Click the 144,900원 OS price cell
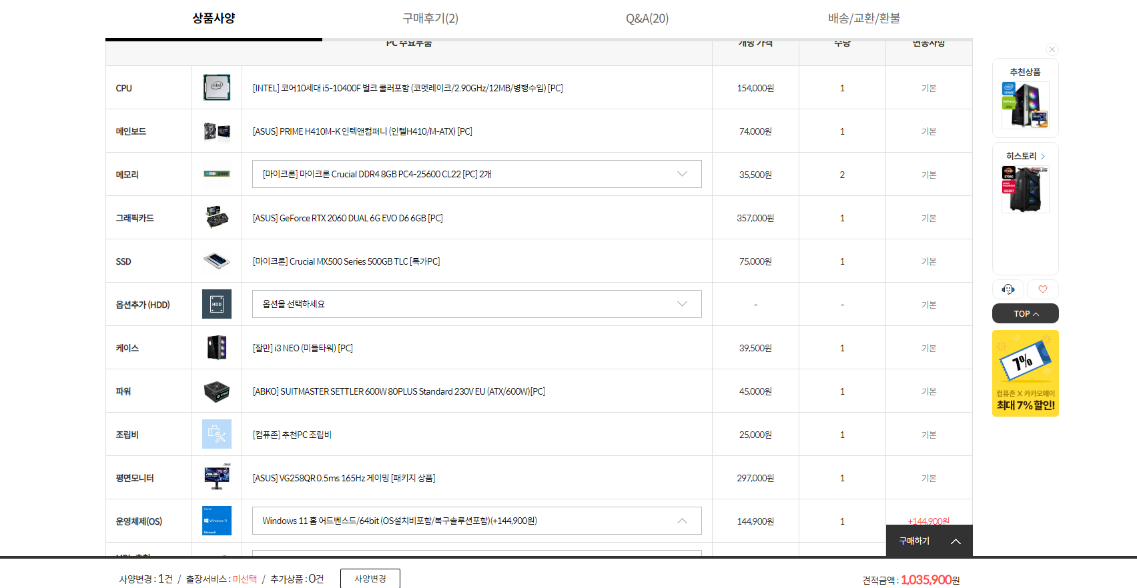 coord(755,521)
